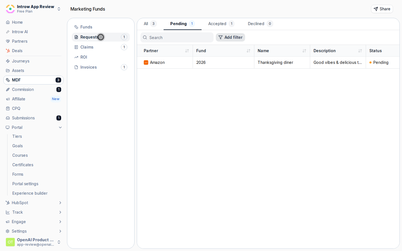Open Claims in MDF submenu
The width and height of the screenshot is (402, 251).
(x=101, y=47)
